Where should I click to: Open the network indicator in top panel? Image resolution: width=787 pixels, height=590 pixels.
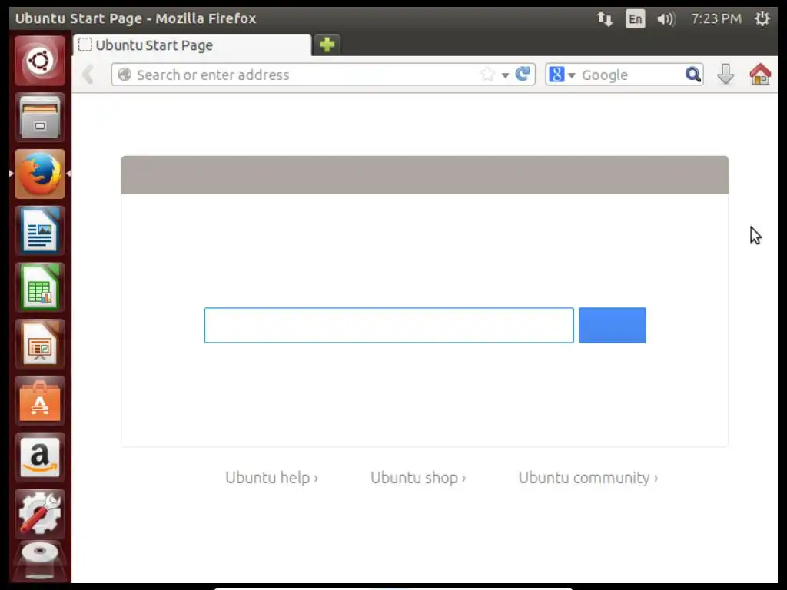pos(604,19)
